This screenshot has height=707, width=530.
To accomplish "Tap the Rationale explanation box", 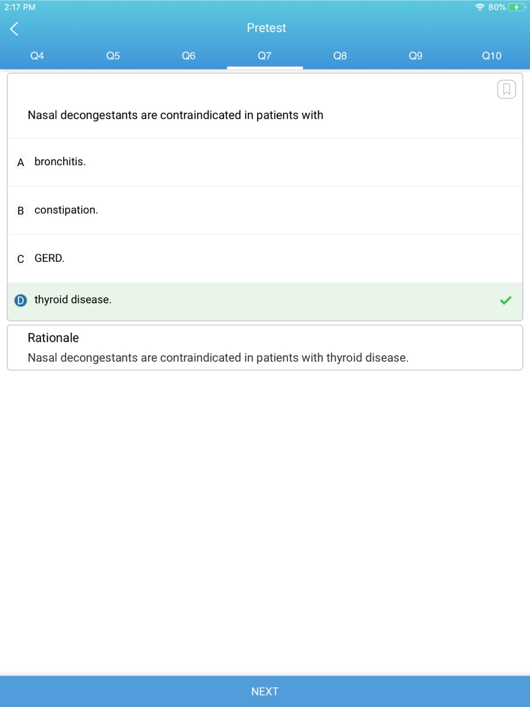I will pos(265,348).
